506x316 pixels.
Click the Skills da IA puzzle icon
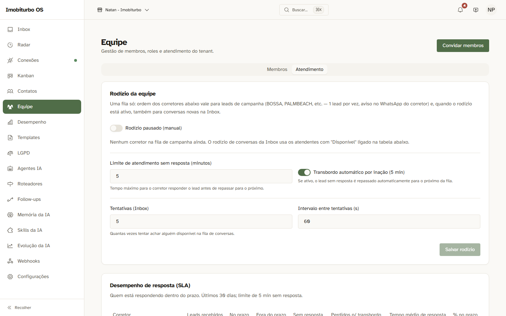(x=10, y=230)
